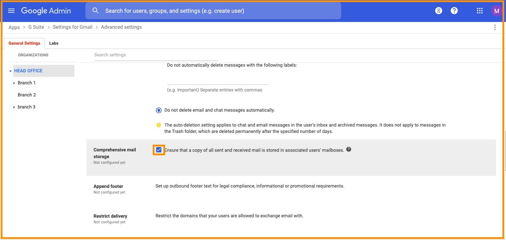Uncheck the Comprehensive mail storage checkbox
506x240 pixels.
[159, 150]
